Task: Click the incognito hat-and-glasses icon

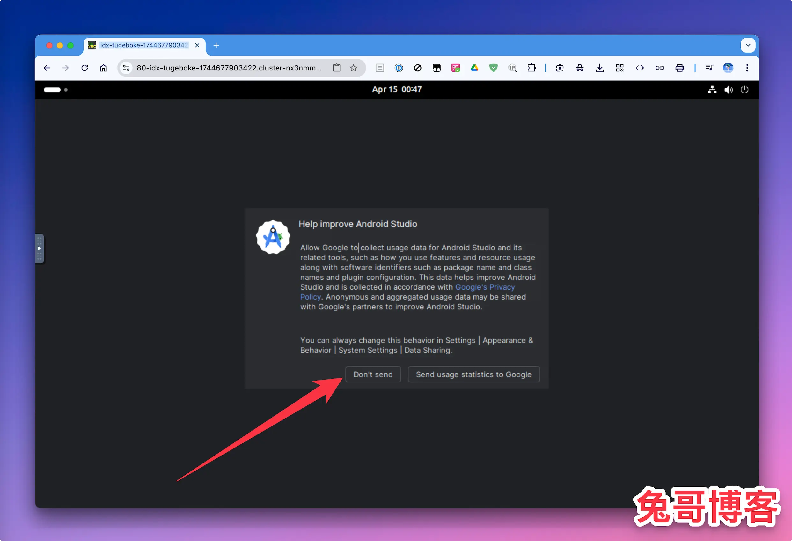Action: click(x=580, y=68)
